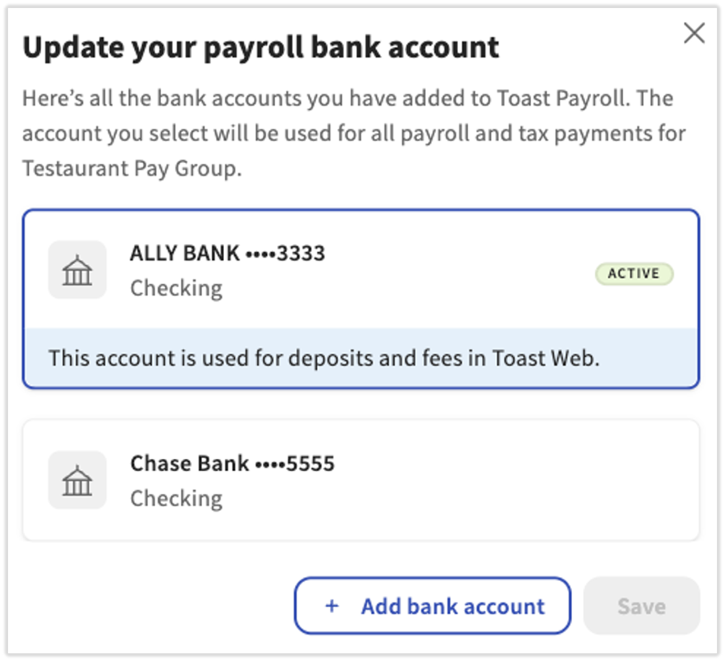Click the blue deposits and fees info banner

[x=361, y=358]
